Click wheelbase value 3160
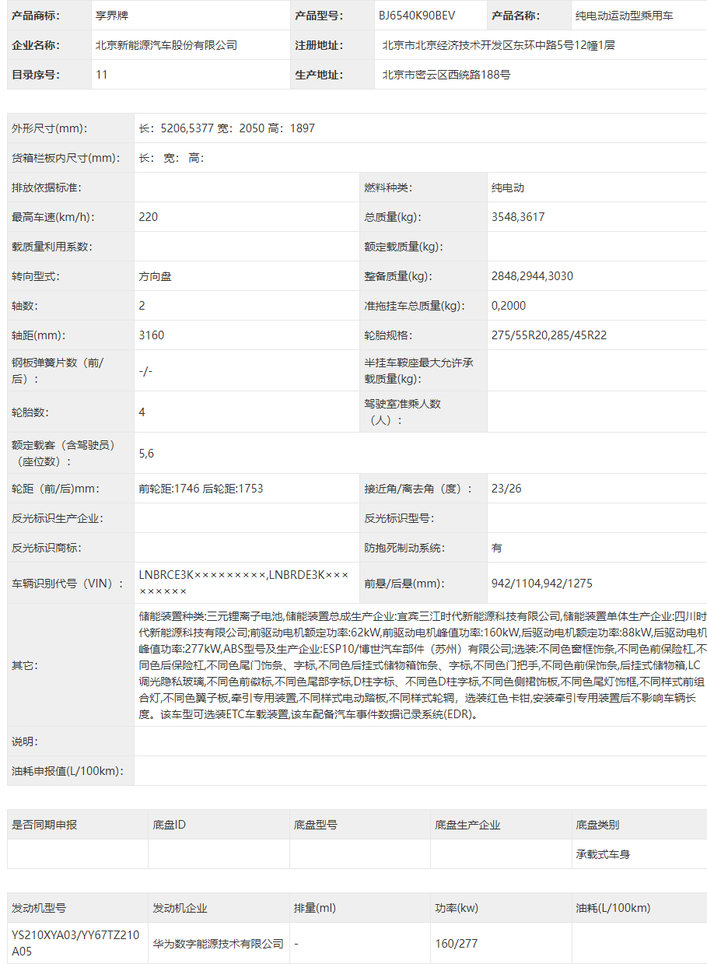 coord(152,335)
